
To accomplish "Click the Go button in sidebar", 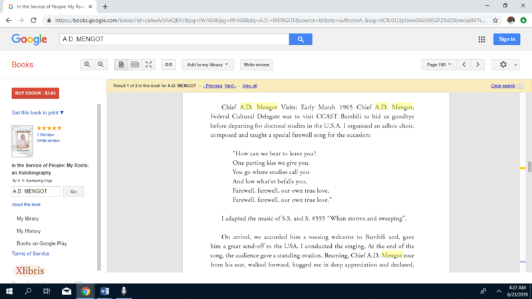I will tap(74, 191).
